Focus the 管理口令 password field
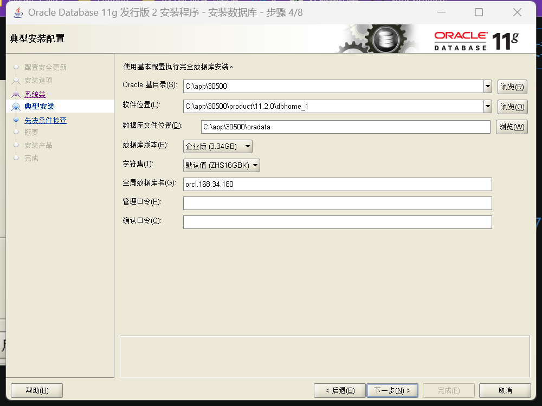 337,204
